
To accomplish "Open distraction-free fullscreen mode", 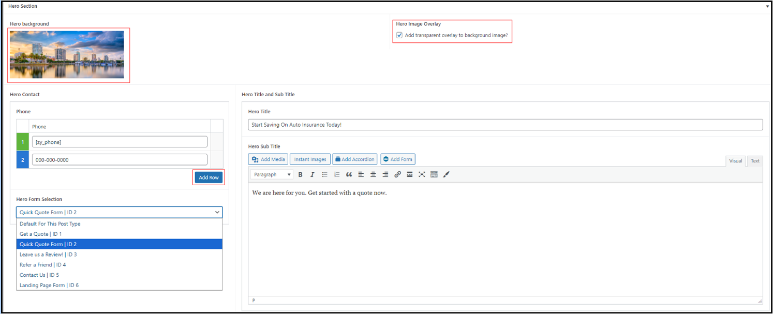I will tap(422, 175).
